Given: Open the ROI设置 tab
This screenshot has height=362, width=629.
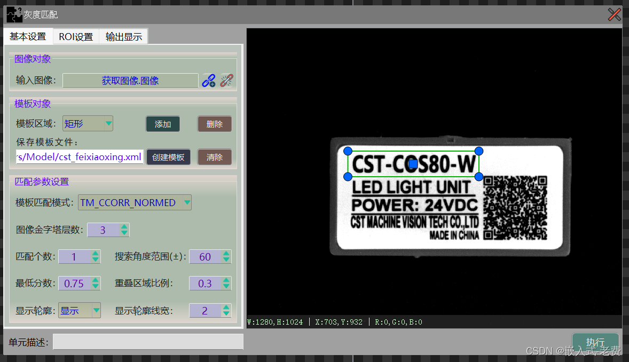Looking at the screenshot, I should pos(76,36).
